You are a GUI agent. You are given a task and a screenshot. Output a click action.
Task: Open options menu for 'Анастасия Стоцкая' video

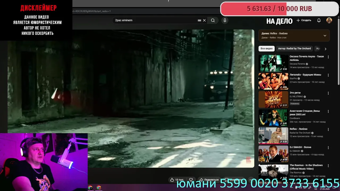click(x=328, y=111)
